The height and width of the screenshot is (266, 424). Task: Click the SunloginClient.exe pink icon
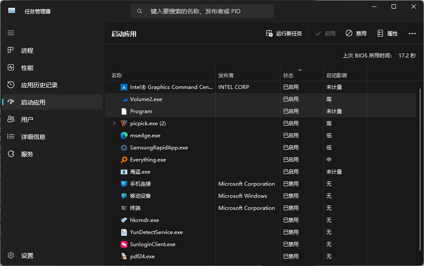tap(124, 244)
